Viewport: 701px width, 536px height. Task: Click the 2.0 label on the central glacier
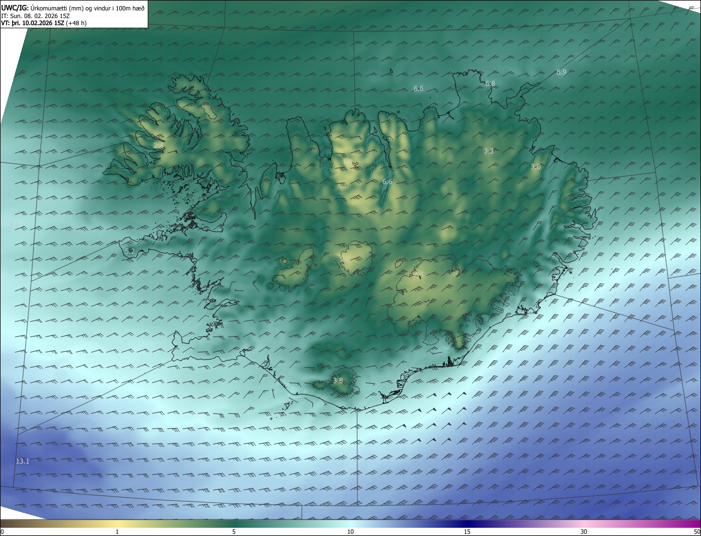click(x=346, y=259)
